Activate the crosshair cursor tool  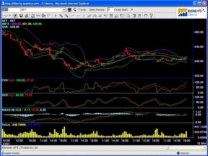point(55,16)
